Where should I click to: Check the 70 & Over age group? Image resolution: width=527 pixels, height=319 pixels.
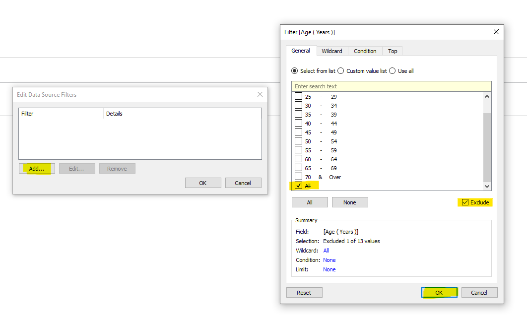[298, 177]
